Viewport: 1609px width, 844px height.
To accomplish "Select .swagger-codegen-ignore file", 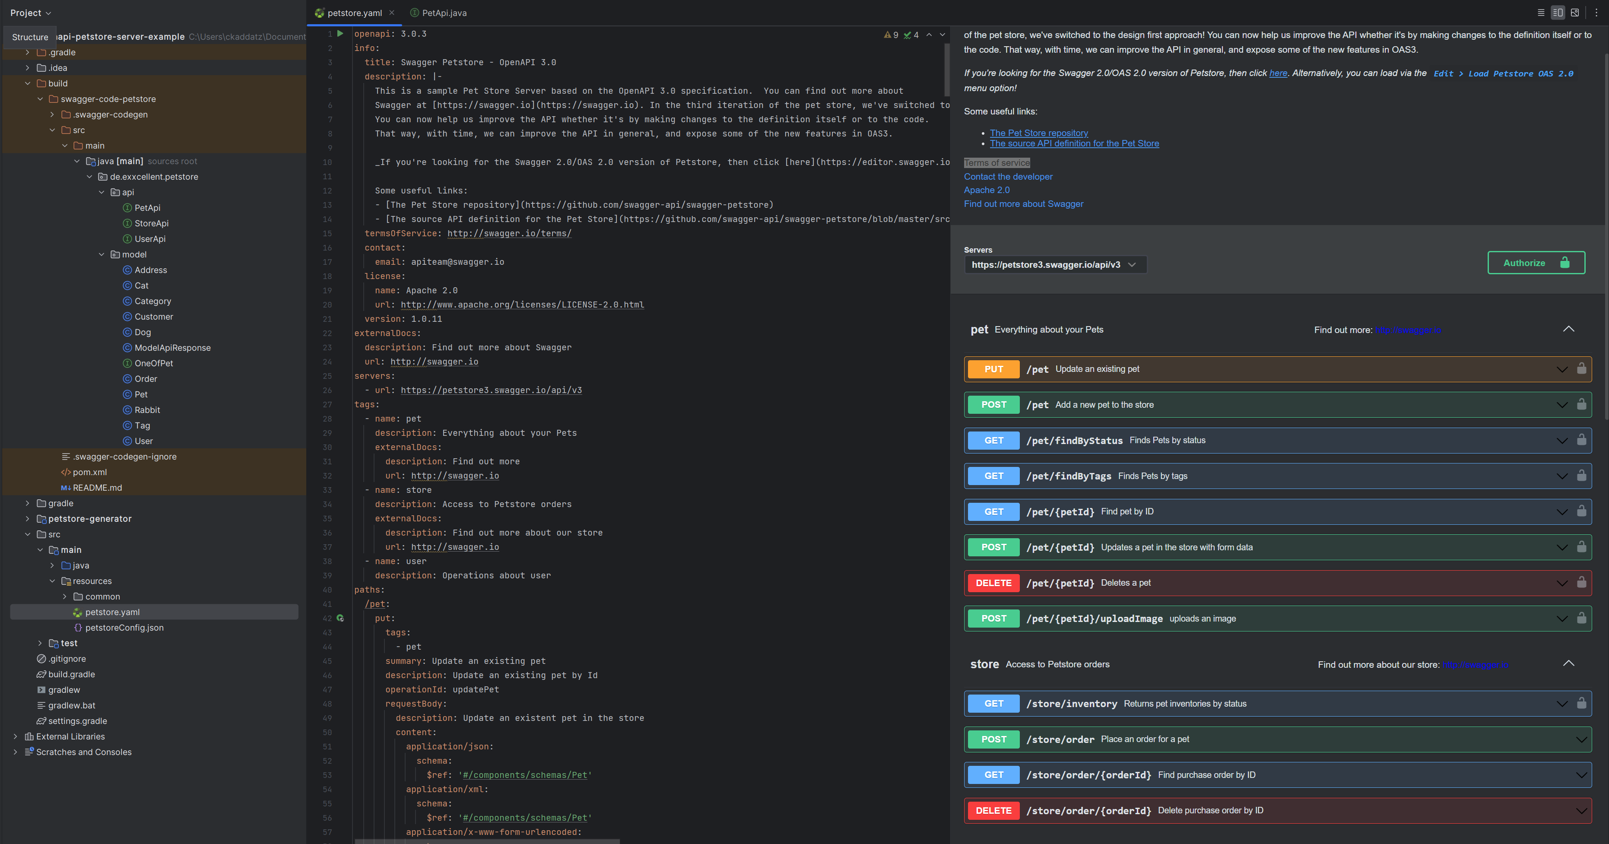I will [124, 457].
